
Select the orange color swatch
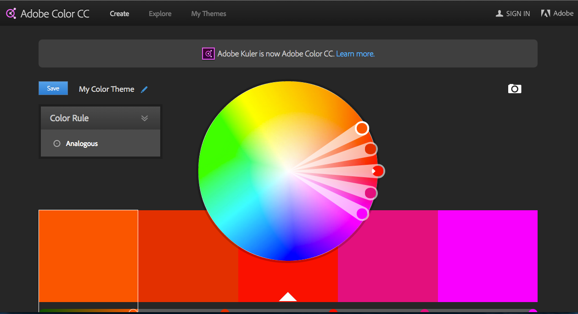click(x=88, y=256)
